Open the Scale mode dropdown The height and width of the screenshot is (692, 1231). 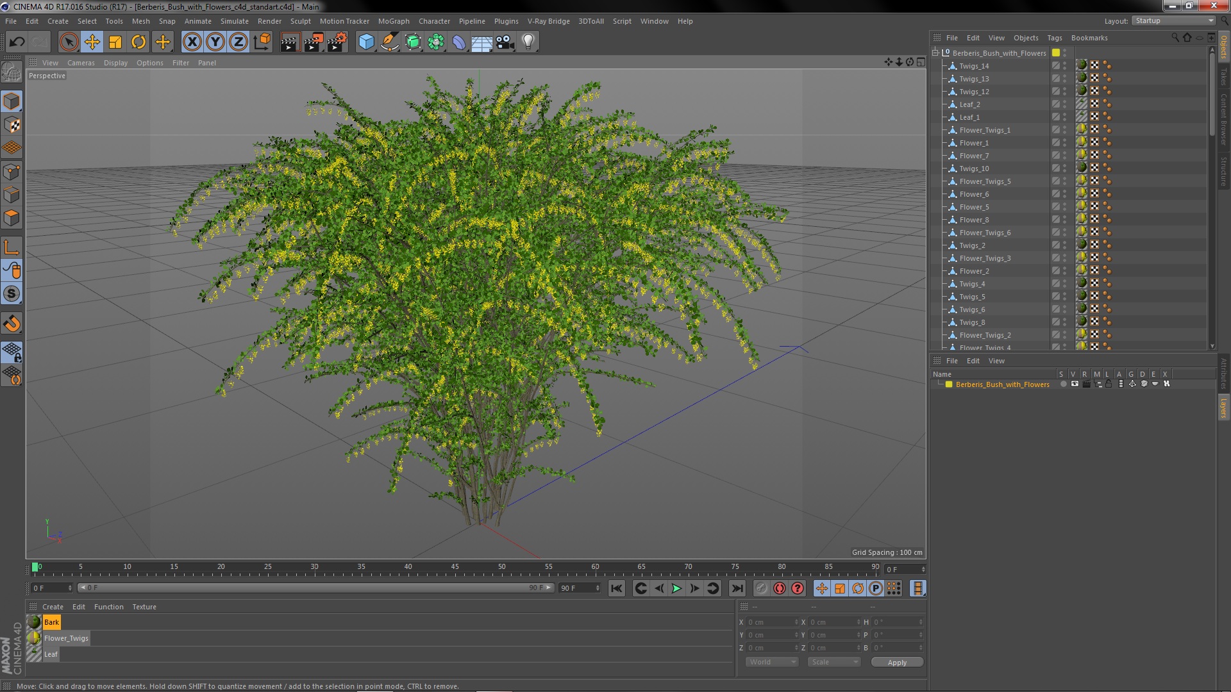(833, 663)
